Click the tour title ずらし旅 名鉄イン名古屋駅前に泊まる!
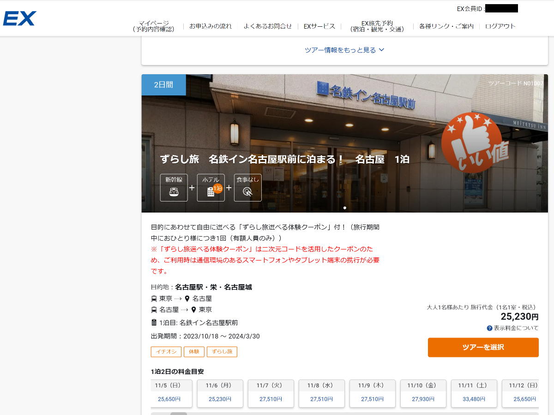The height and width of the screenshot is (415, 554). [285, 160]
